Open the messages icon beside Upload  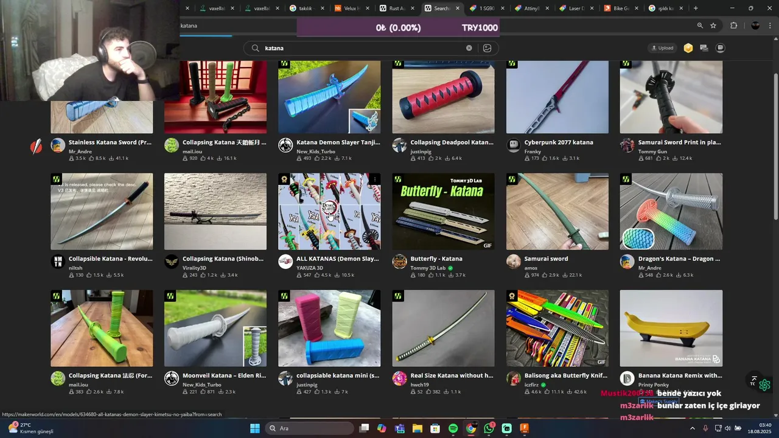pos(704,48)
